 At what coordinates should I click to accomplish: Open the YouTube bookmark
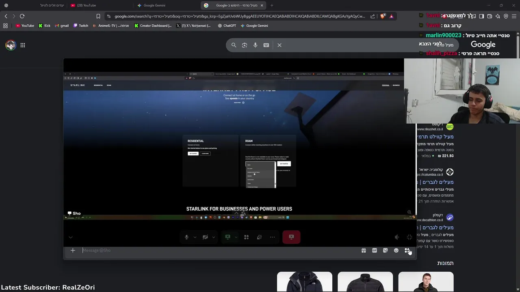click(x=25, y=26)
